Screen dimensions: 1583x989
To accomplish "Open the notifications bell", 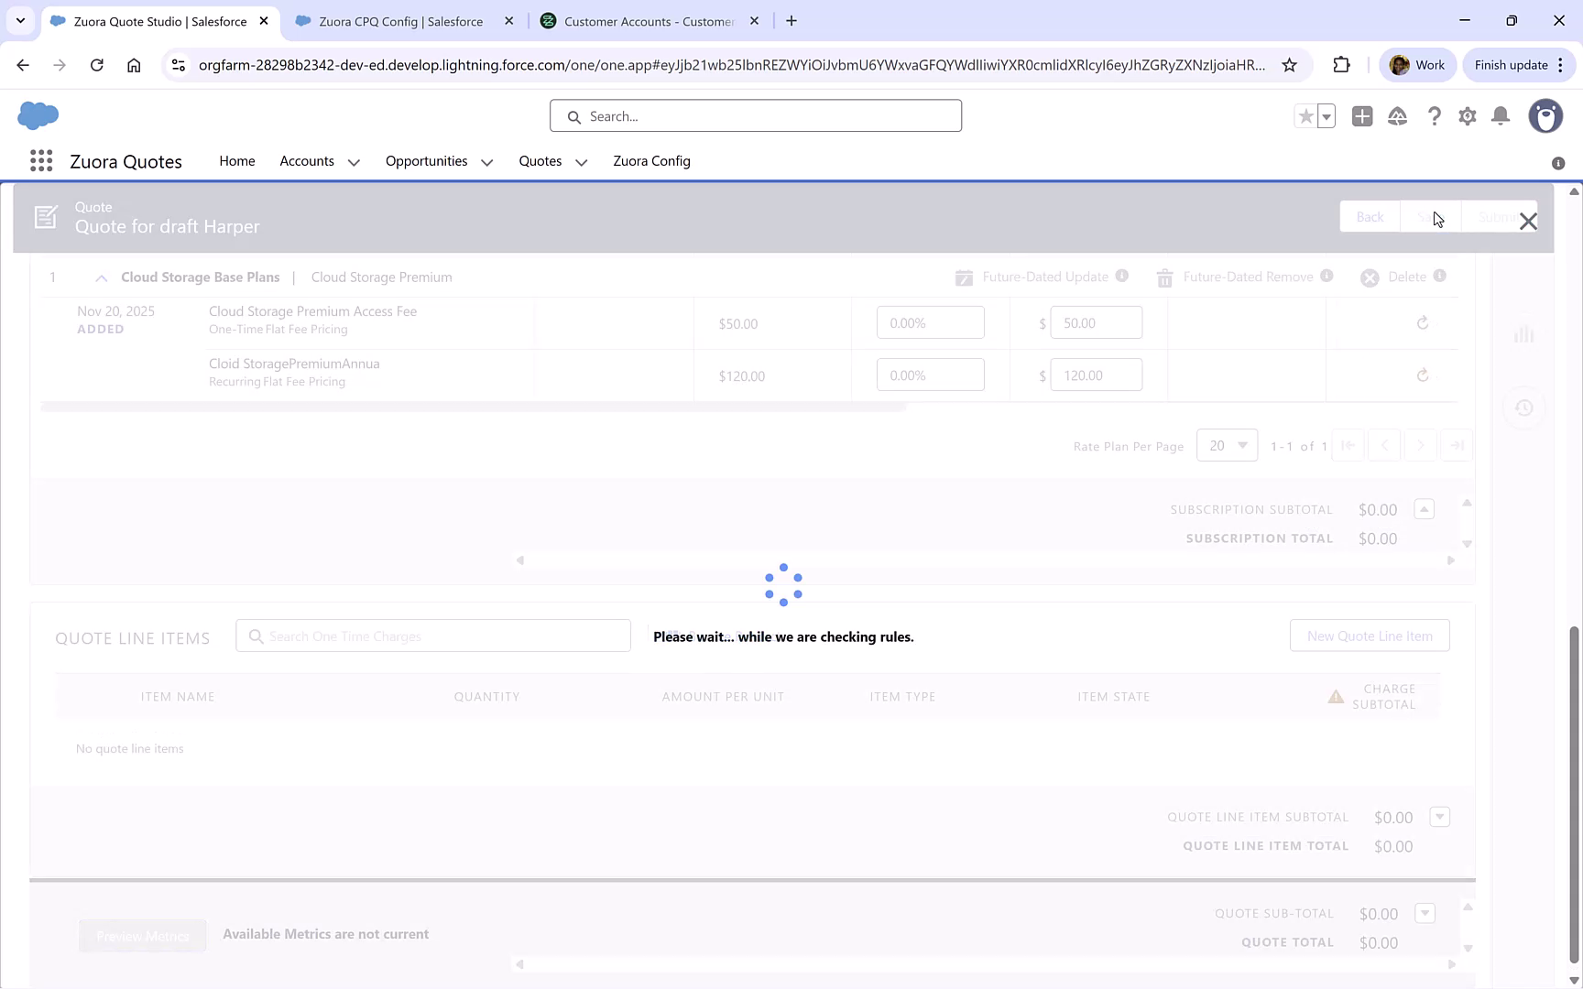I will [x=1501, y=116].
